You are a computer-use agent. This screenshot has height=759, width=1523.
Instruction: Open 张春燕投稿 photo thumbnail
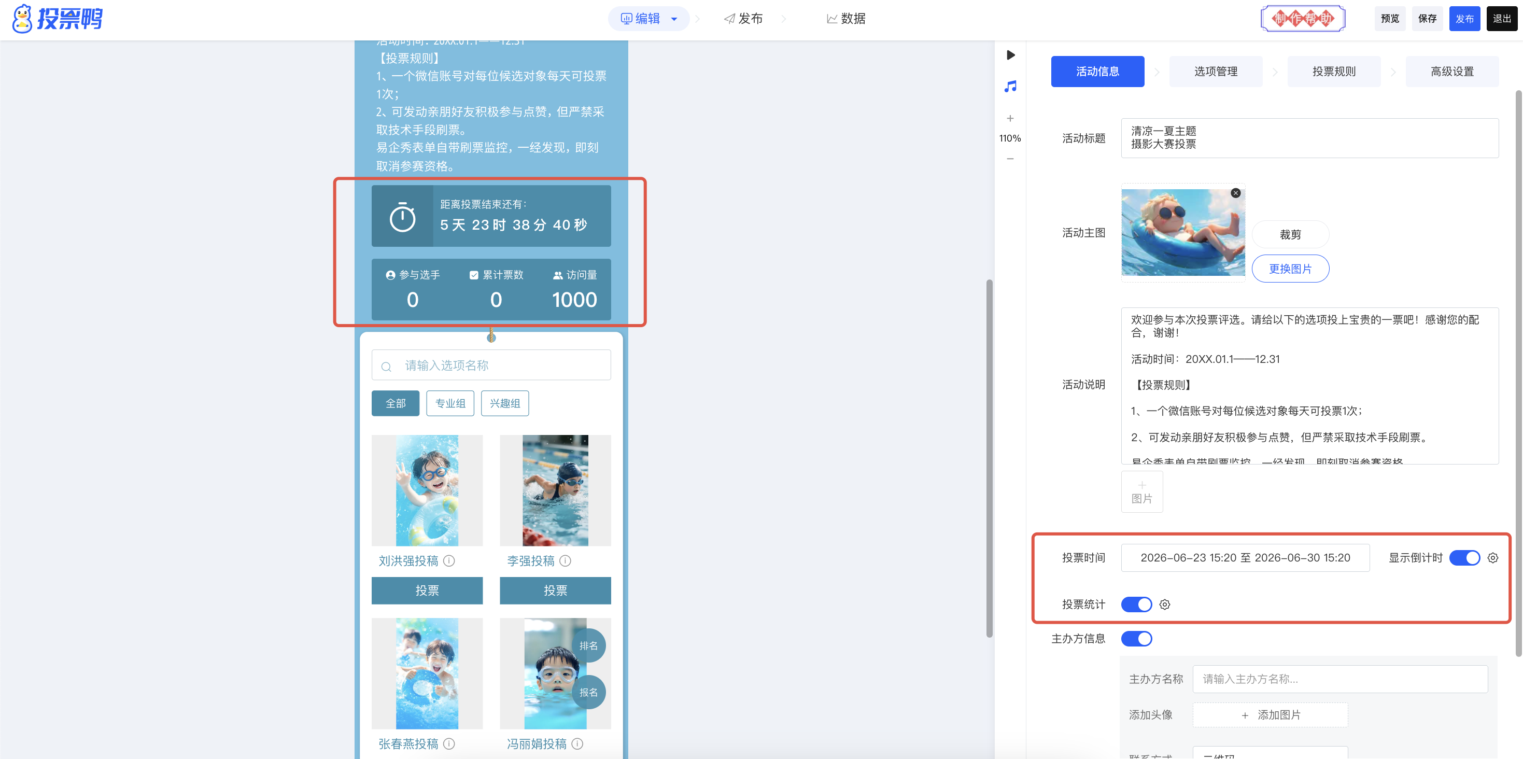[427, 673]
